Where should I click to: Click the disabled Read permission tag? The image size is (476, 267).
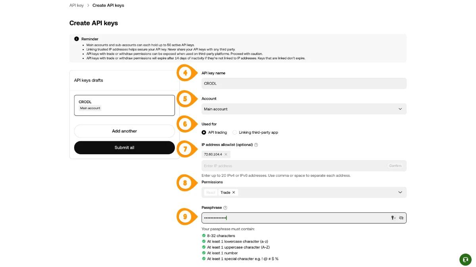pos(211,193)
